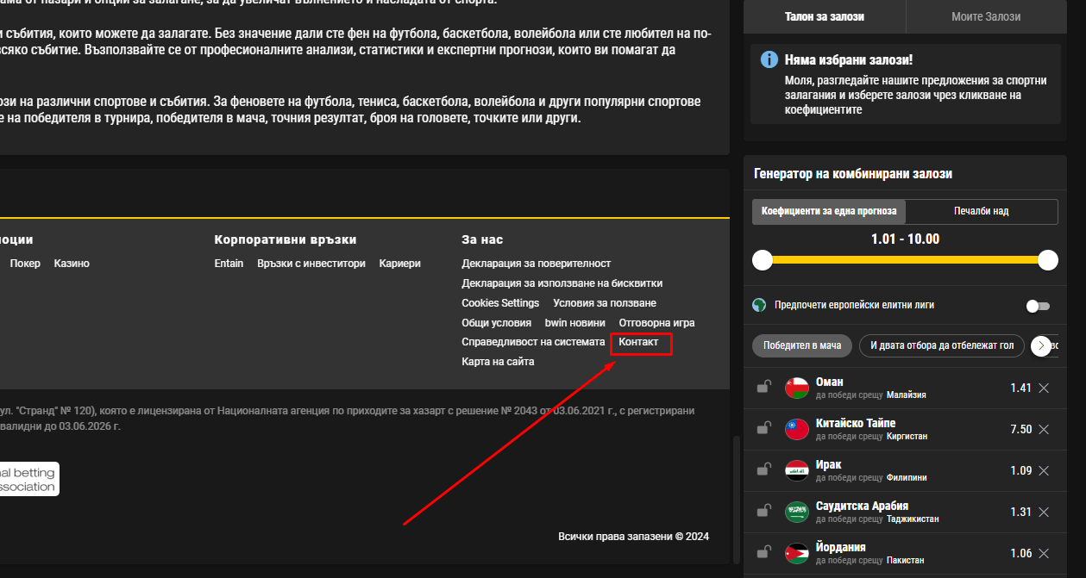
Task: Open Декларация за използване на бисквитки link
Action: (562, 283)
